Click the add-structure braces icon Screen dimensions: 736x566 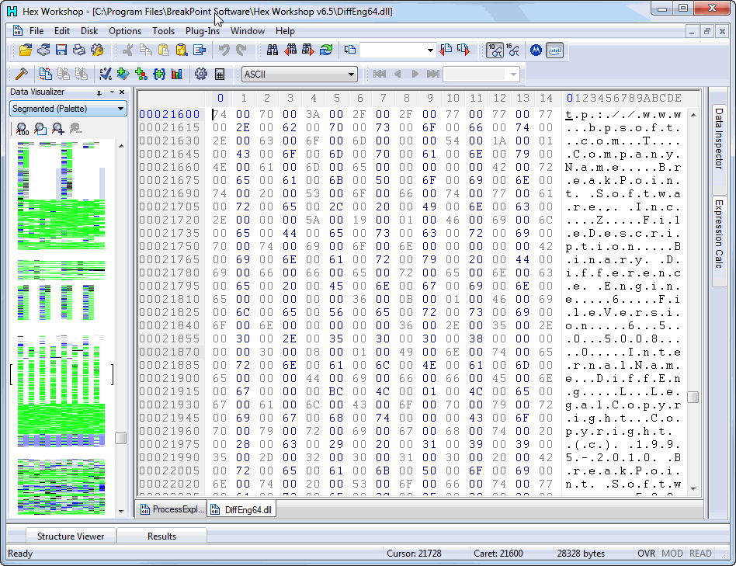click(x=159, y=74)
